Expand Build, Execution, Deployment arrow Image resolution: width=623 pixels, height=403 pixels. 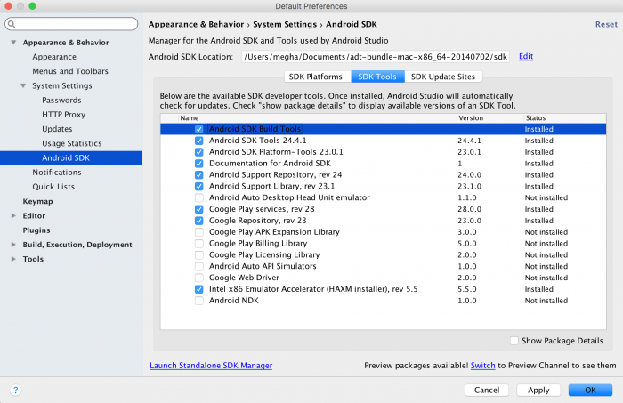coord(13,245)
